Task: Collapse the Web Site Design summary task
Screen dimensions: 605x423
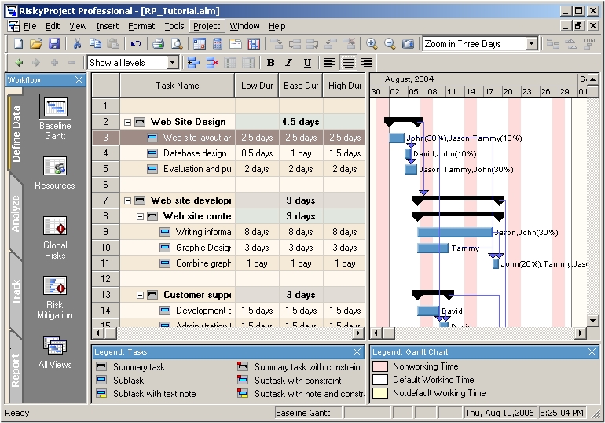Action: pos(128,123)
